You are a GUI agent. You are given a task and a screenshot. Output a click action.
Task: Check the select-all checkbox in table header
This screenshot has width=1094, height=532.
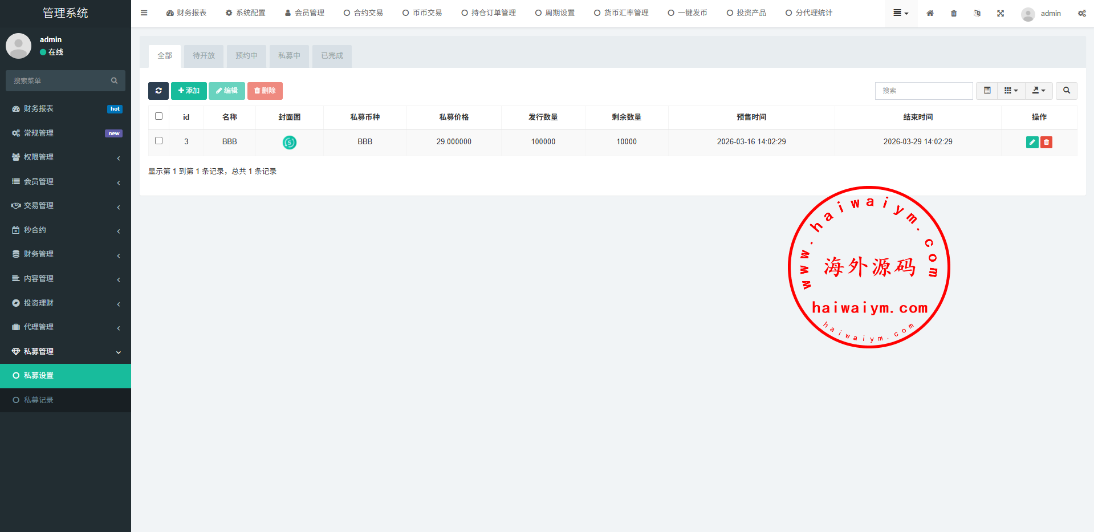coord(159,116)
